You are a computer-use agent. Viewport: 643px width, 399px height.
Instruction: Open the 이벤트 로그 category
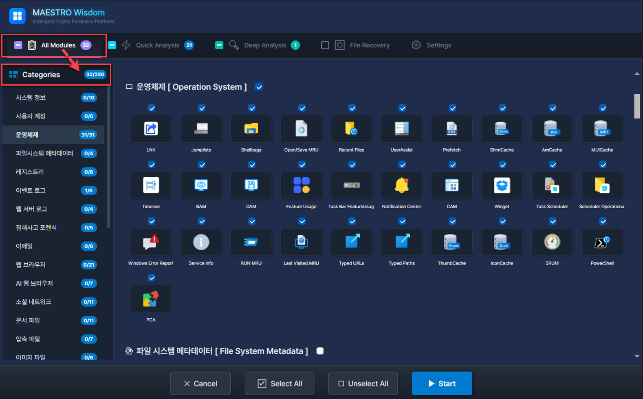(31, 190)
